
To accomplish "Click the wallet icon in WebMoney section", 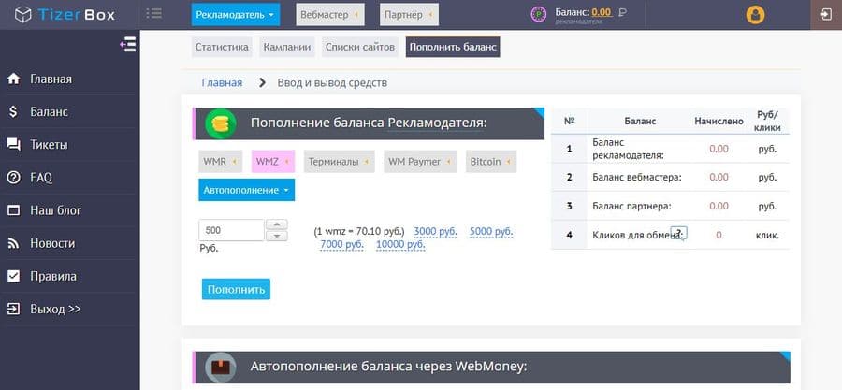I will pyautogui.click(x=220, y=368).
